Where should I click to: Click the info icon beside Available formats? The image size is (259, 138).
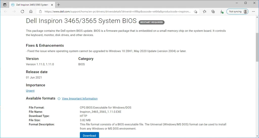point(59,99)
